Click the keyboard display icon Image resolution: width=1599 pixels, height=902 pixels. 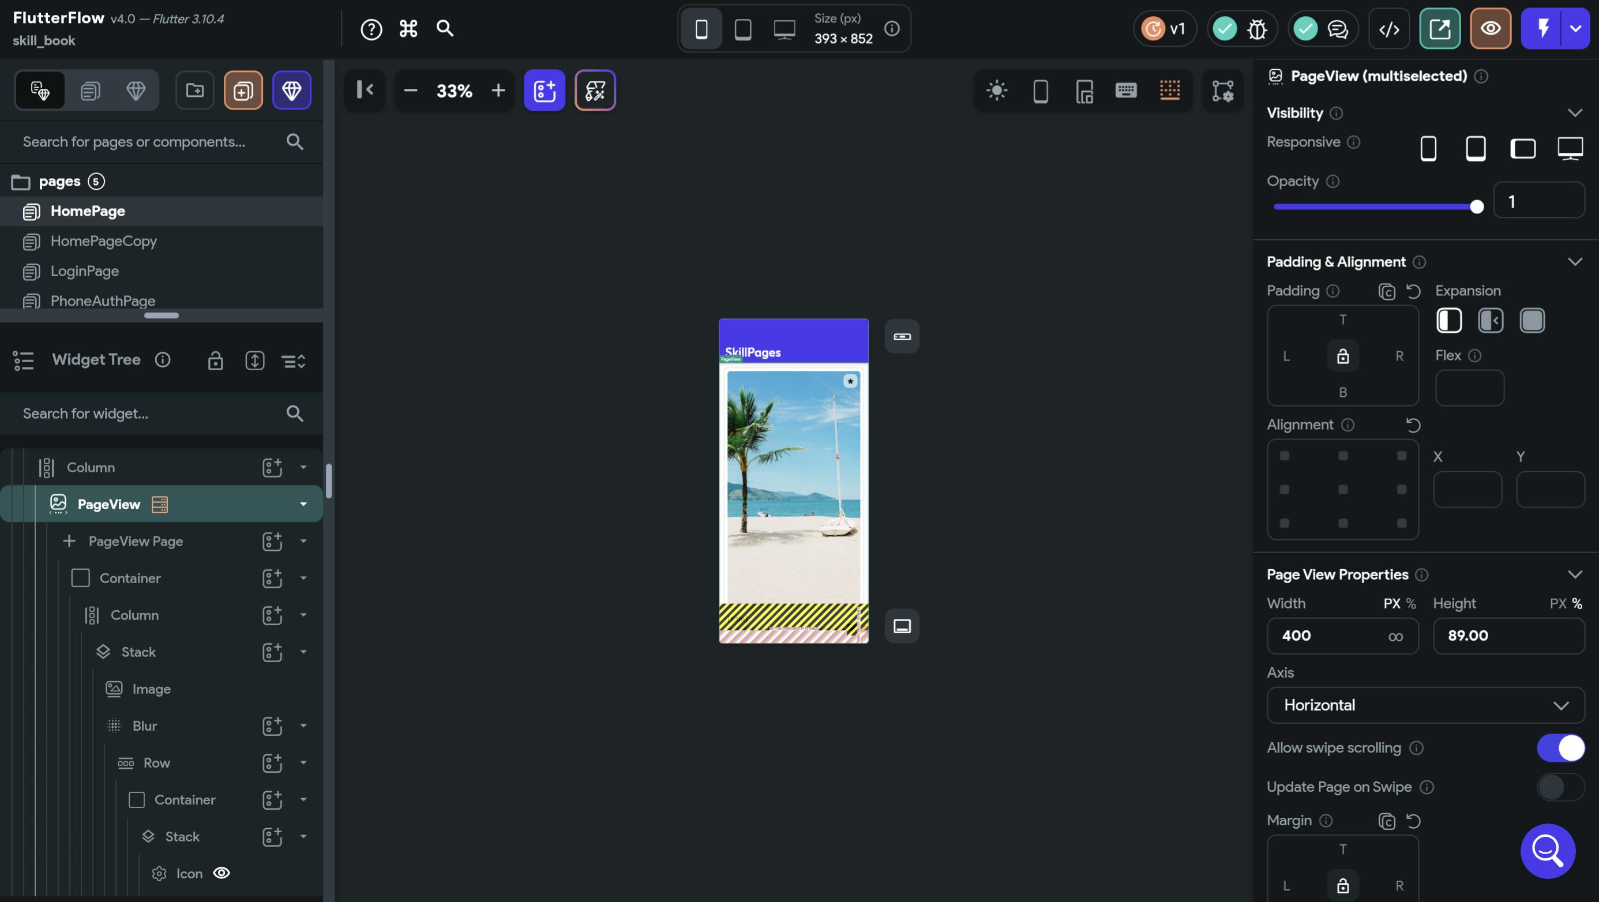click(x=1125, y=91)
